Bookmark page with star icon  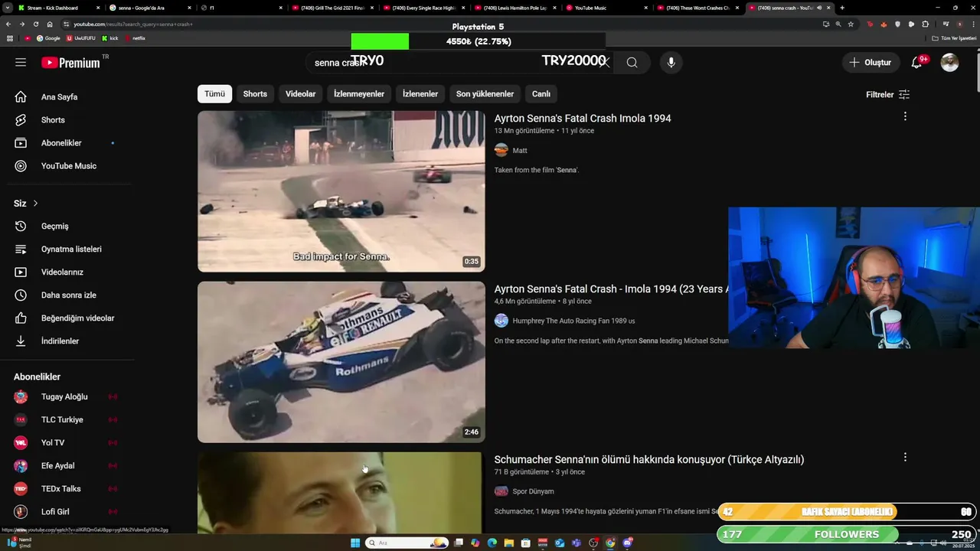[x=851, y=24]
